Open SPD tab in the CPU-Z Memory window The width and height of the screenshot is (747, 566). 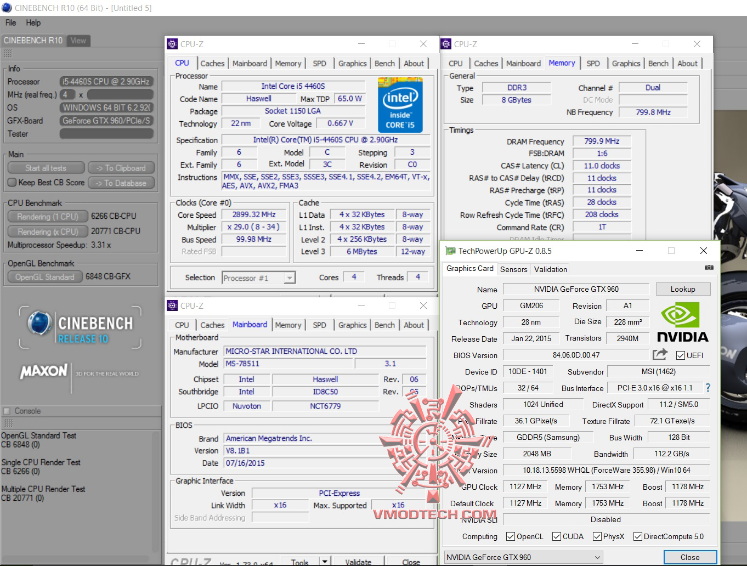(593, 64)
